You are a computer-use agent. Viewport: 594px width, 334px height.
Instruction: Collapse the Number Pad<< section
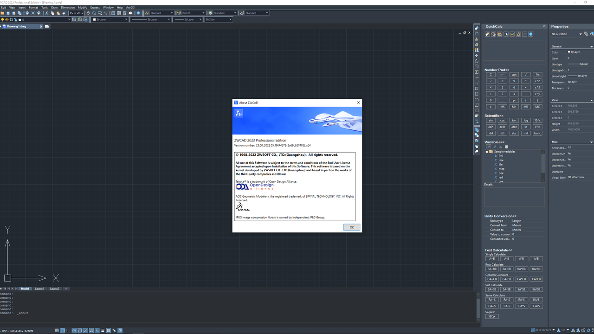[x=497, y=70]
